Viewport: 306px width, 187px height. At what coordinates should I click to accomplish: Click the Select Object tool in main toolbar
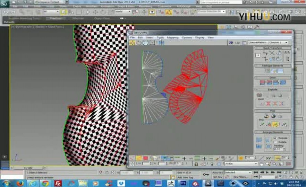point(63,12)
